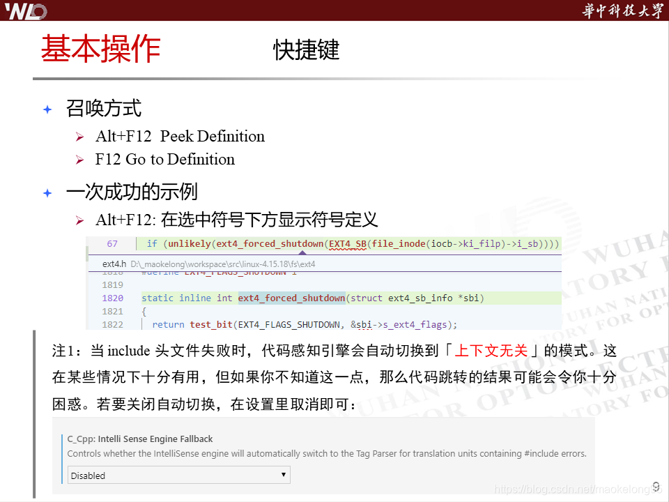Click the C_Cpp: Intelli Sense Engine Fallback setting title

pyautogui.click(x=140, y=439)
